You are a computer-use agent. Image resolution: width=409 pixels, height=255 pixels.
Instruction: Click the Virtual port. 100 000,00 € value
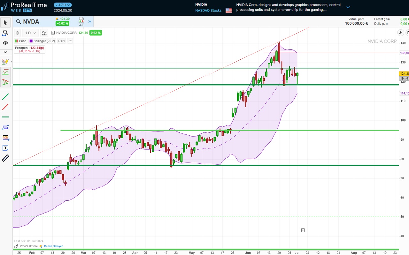[356, 23]
